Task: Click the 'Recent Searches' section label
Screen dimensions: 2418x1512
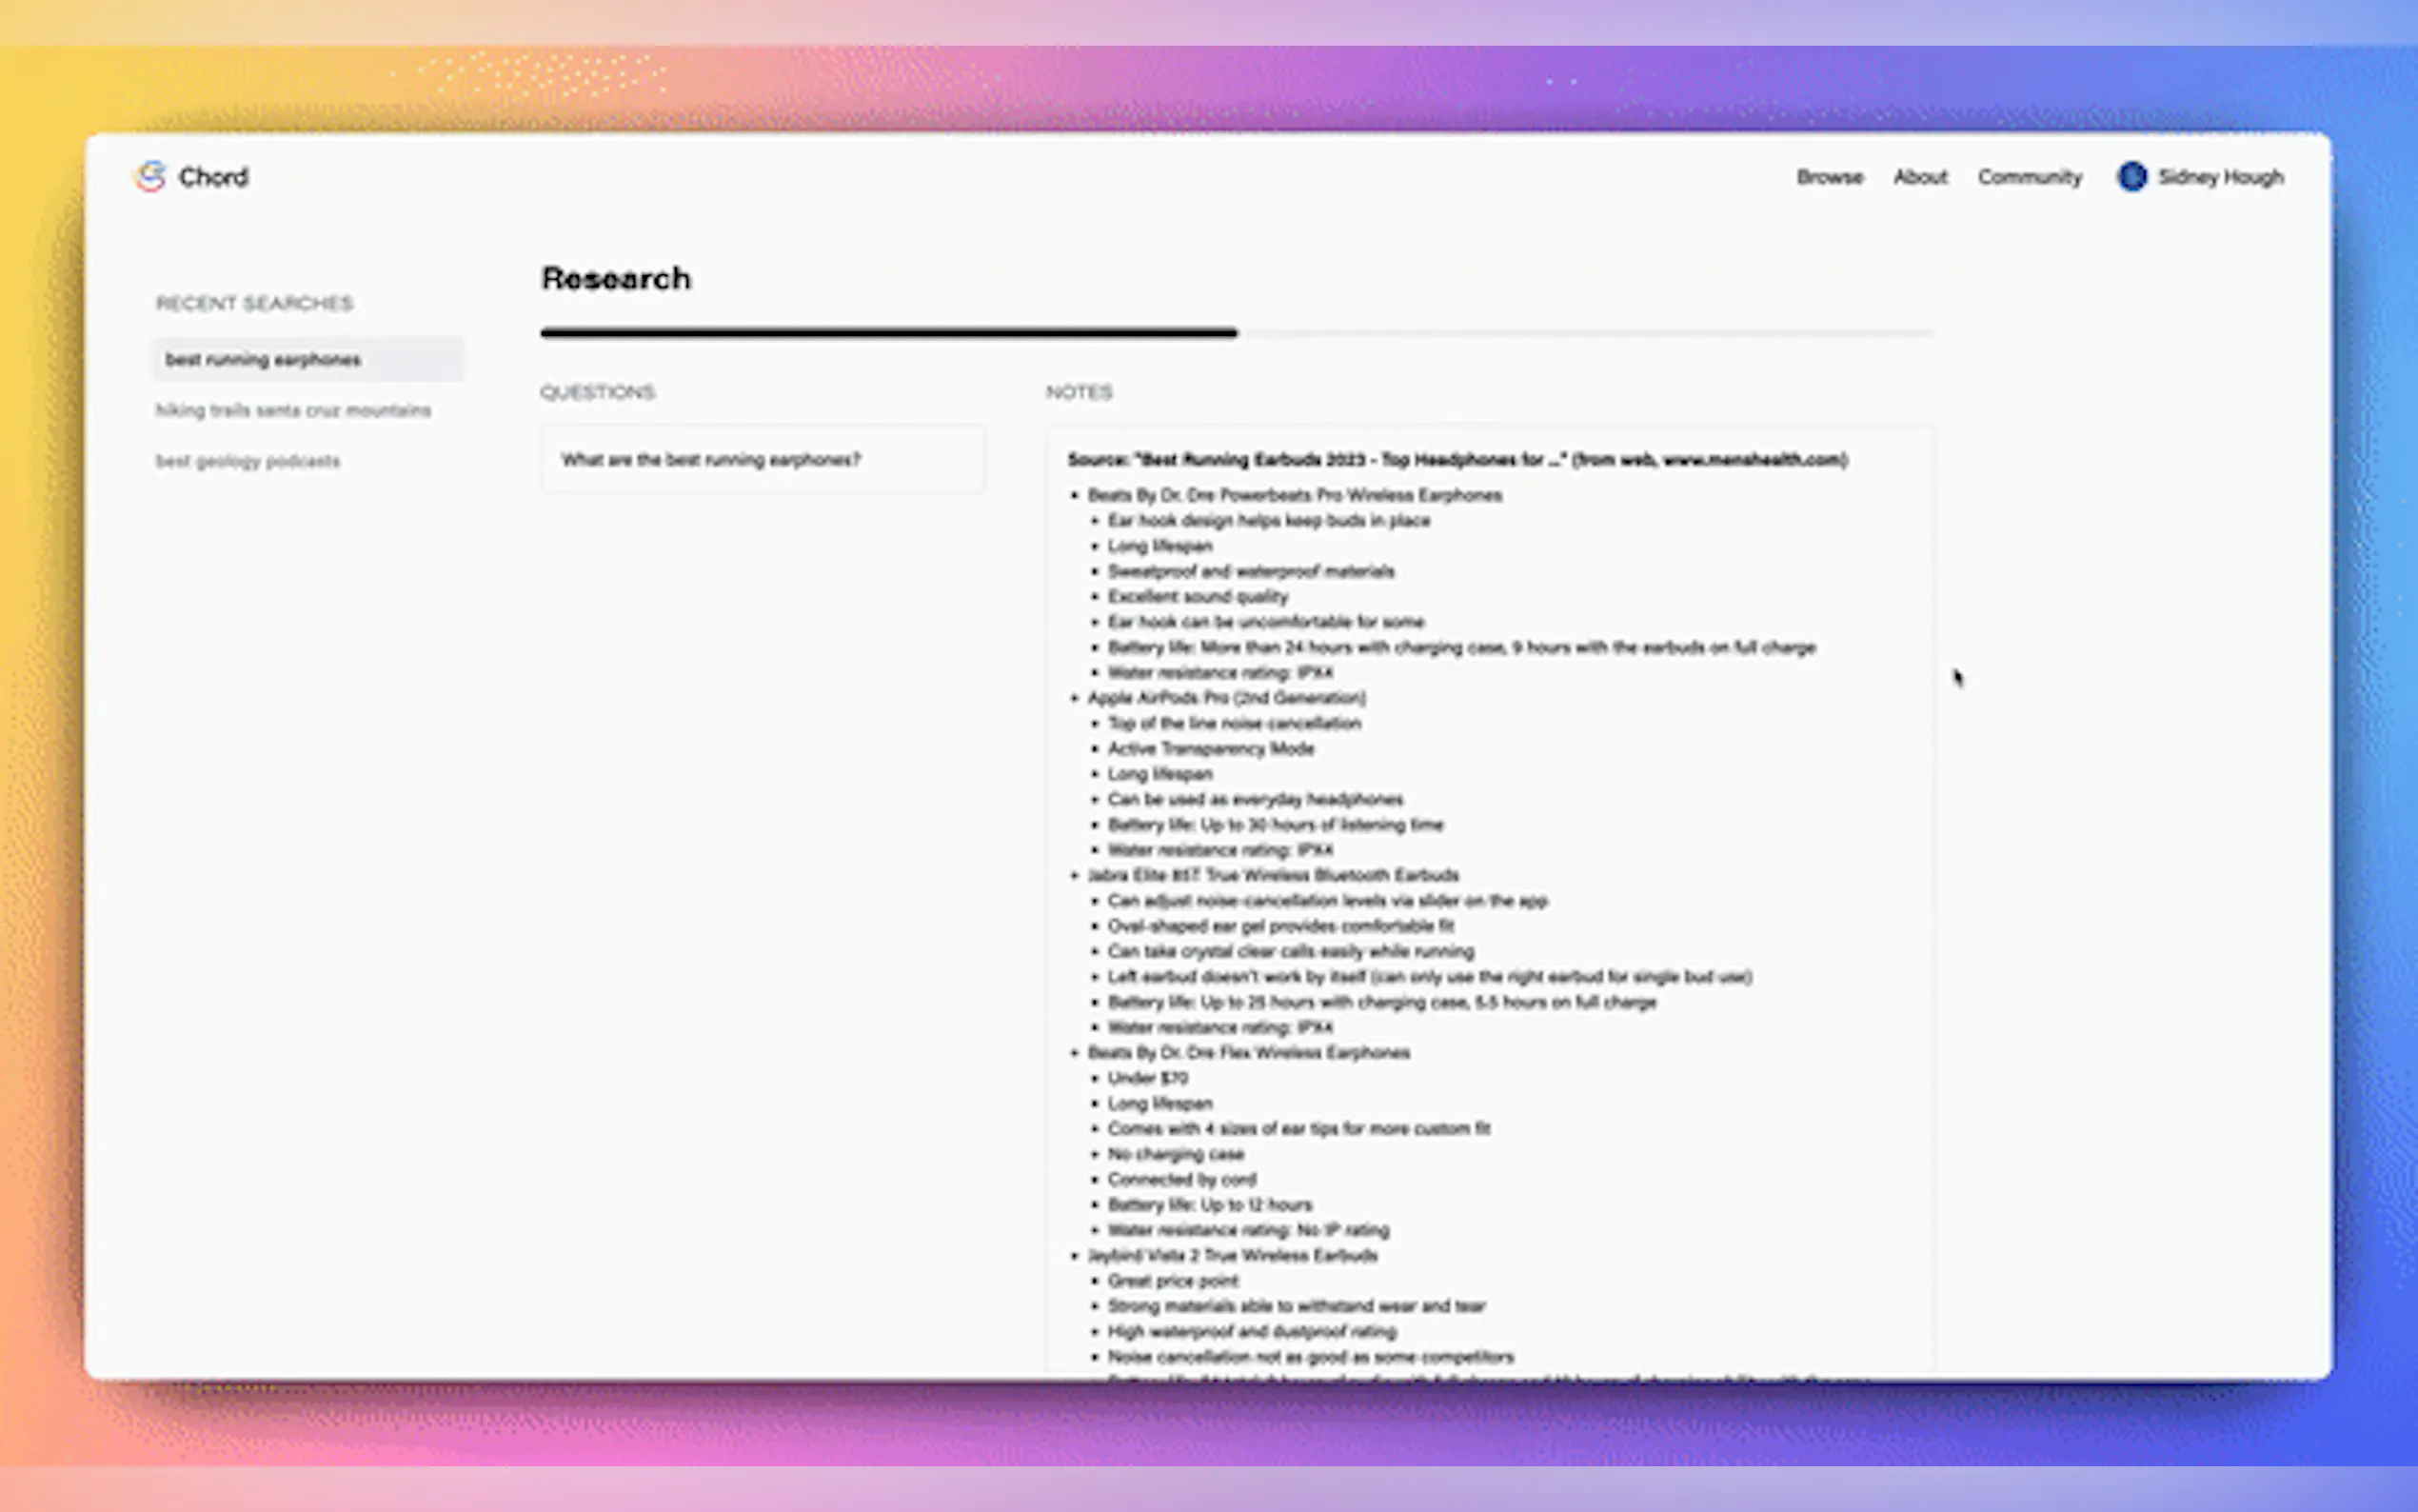Action: coord(254,304)
